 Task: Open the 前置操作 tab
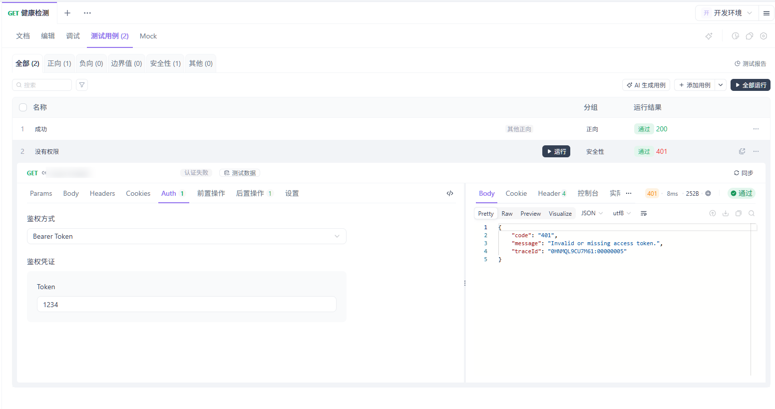coord(211,193)
